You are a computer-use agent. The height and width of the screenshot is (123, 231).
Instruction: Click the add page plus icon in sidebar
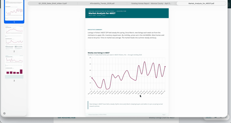[x=4, y=113]
